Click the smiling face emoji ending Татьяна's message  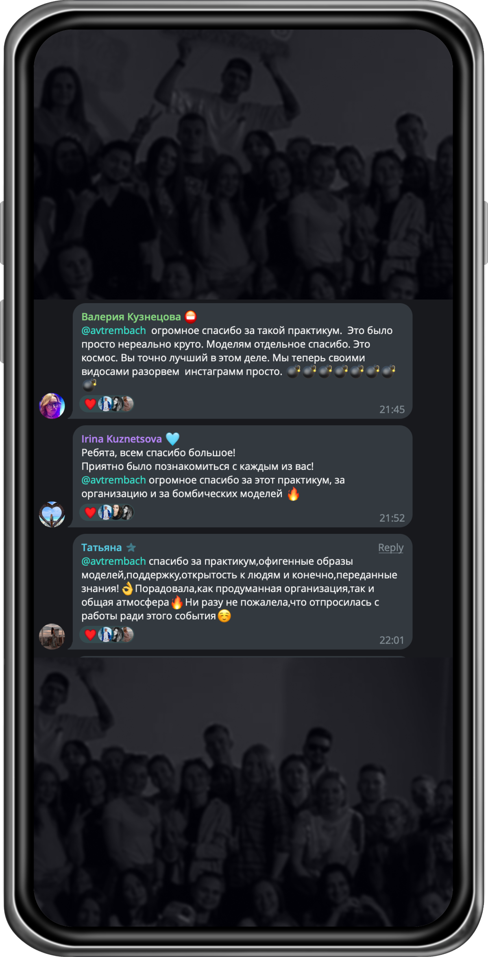pos(224,616)
